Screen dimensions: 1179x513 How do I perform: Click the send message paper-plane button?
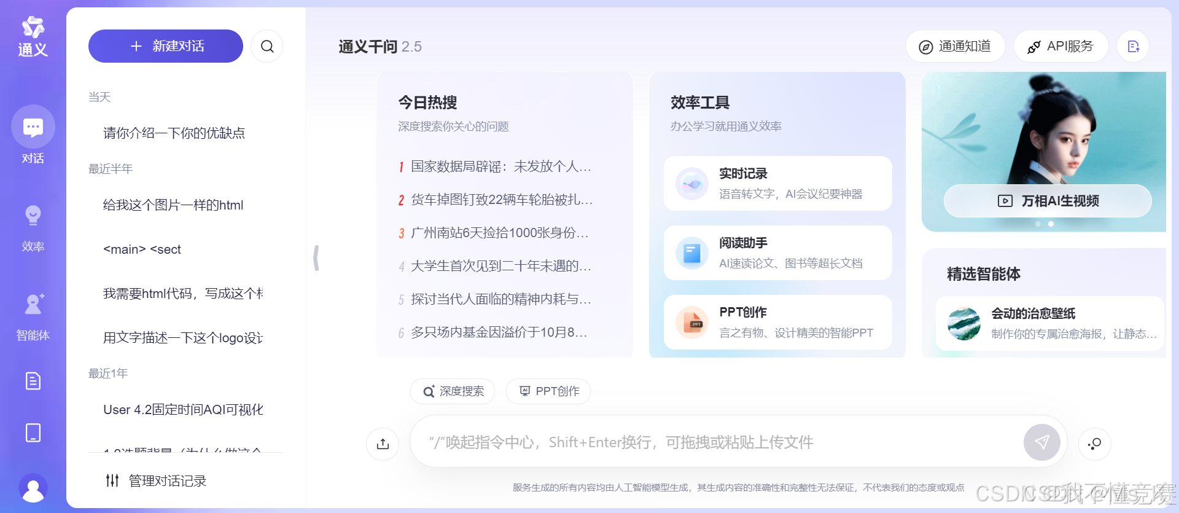pos(1042,442)
